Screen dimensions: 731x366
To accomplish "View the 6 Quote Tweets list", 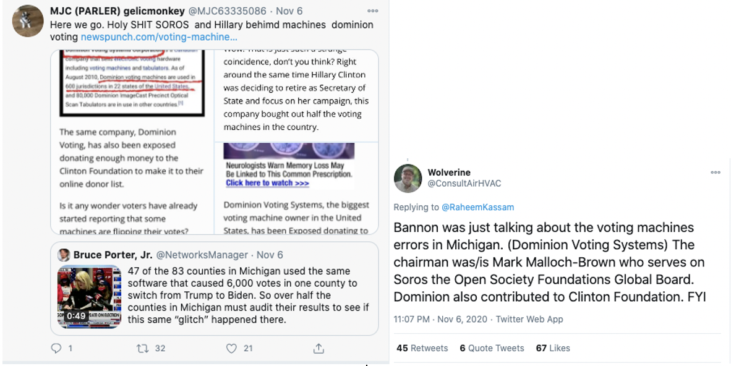I will (x=492, y=348).
